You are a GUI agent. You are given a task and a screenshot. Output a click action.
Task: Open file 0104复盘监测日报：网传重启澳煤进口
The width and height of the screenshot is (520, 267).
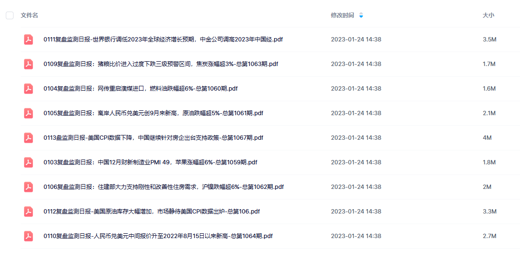coord(141,89)
